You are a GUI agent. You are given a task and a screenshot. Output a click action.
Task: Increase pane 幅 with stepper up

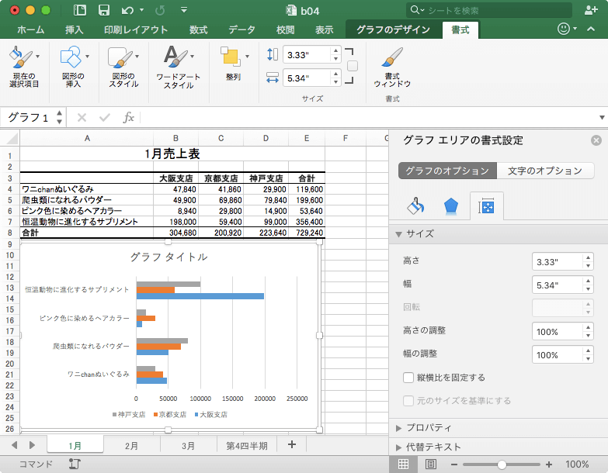(x=589, y=281)
